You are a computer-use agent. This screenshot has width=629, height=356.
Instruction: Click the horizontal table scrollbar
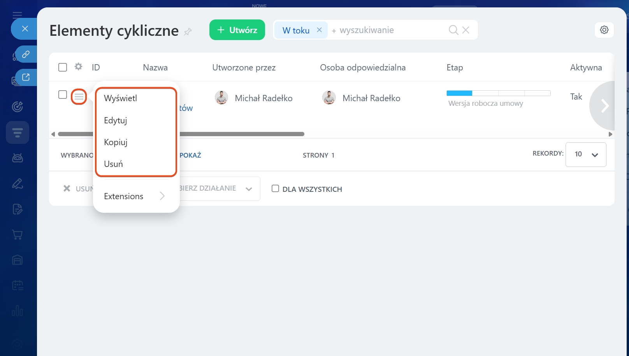pos(181,134)
